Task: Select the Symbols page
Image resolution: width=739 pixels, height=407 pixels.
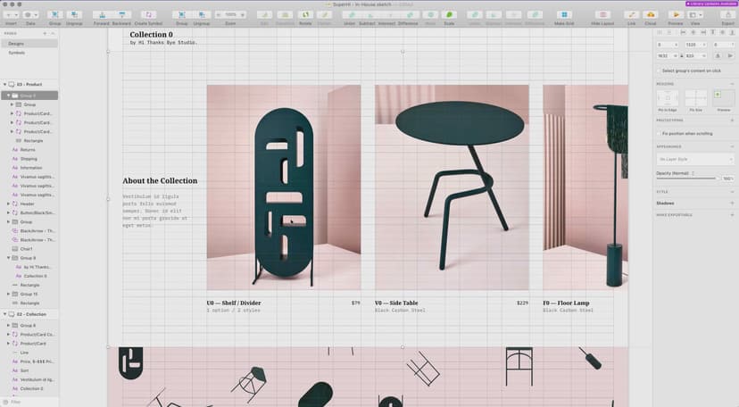Action: click(17, 53)
